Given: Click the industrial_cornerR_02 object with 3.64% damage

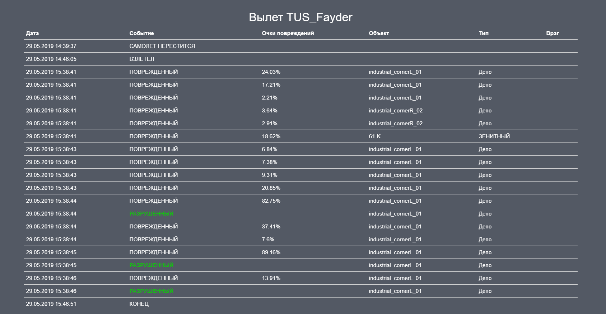Looking at the screenshot, I should pyautogui.click(x=395, y=111).
